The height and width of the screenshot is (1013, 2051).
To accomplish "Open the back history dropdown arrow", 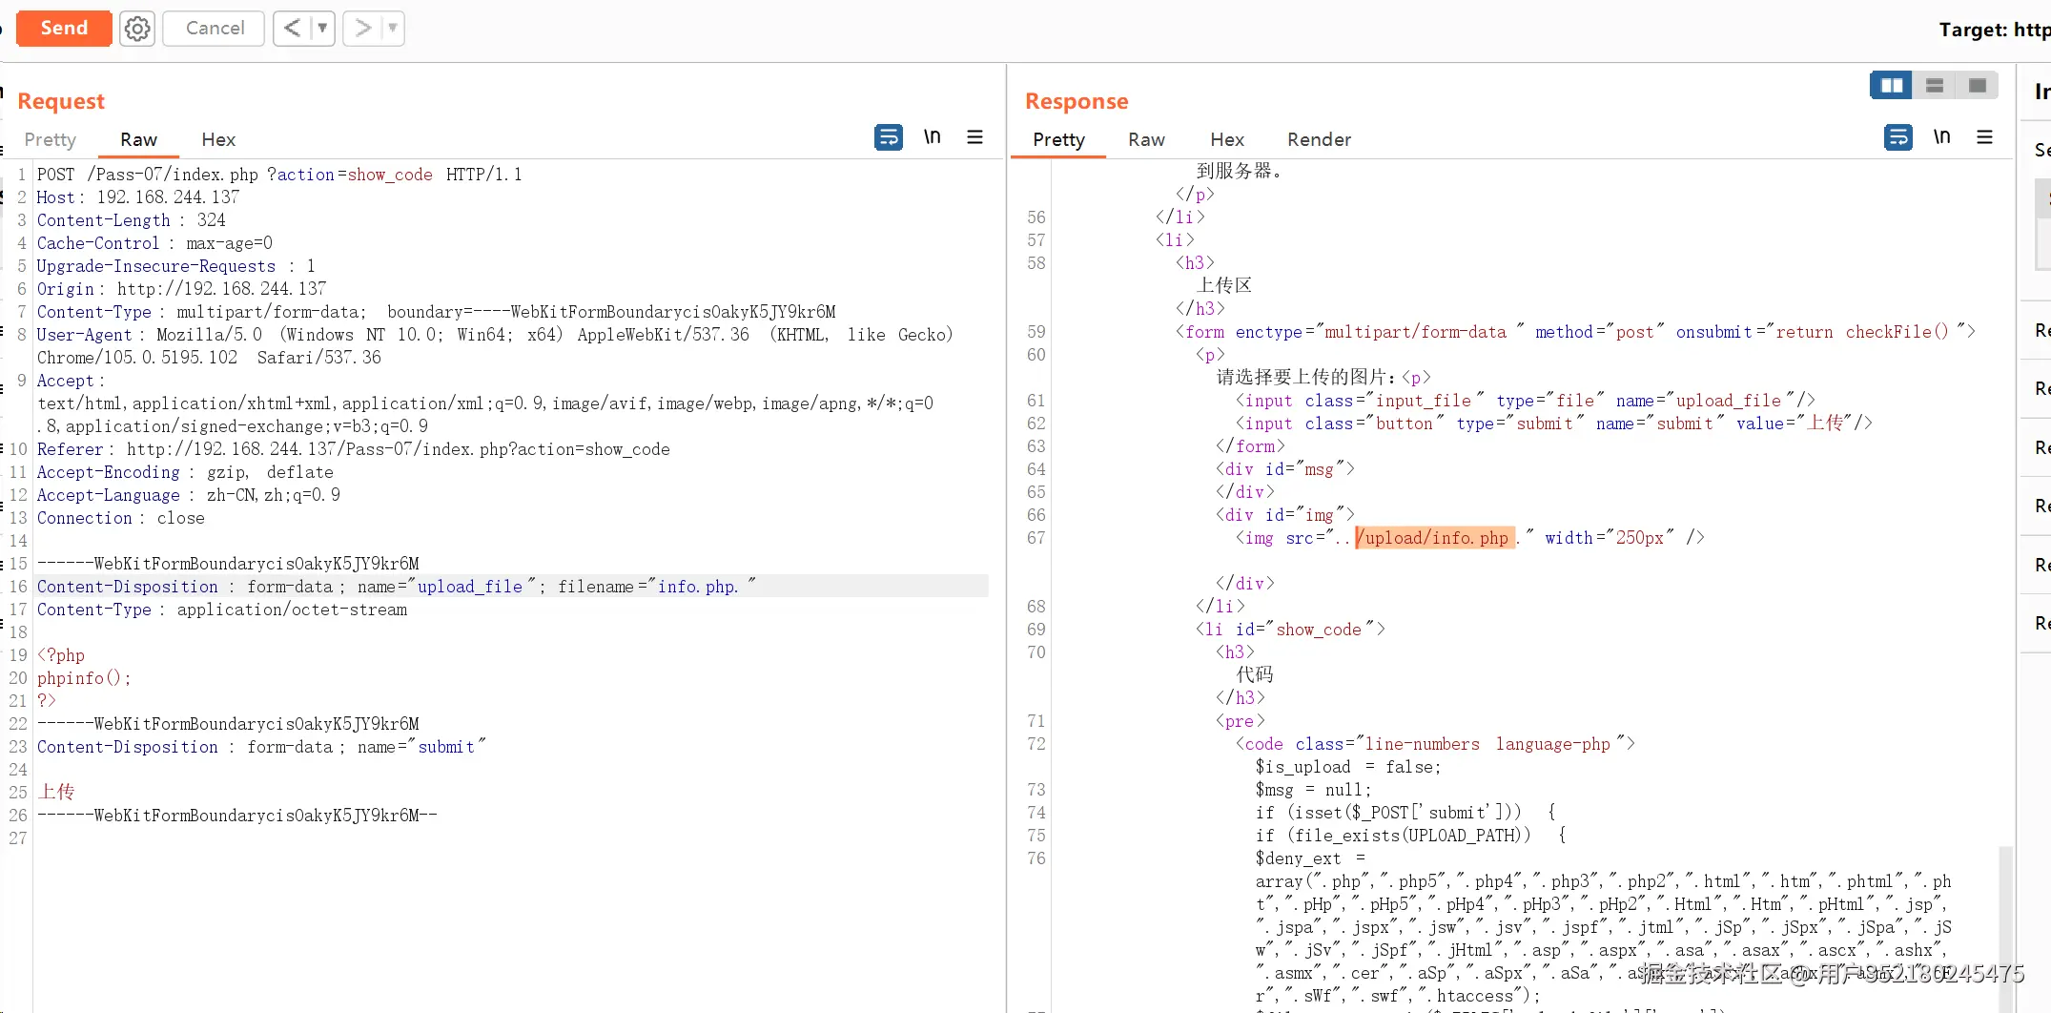I will pyautogui.click(x=323, y=29).
